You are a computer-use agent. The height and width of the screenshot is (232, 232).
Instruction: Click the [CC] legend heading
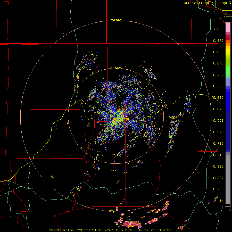coord(220,18)
